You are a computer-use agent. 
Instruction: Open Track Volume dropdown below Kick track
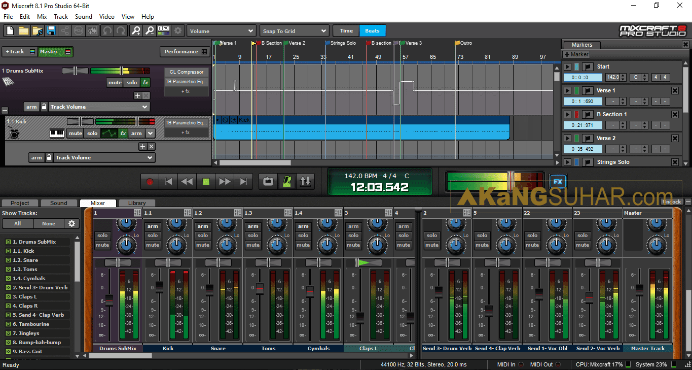[104, 157]
